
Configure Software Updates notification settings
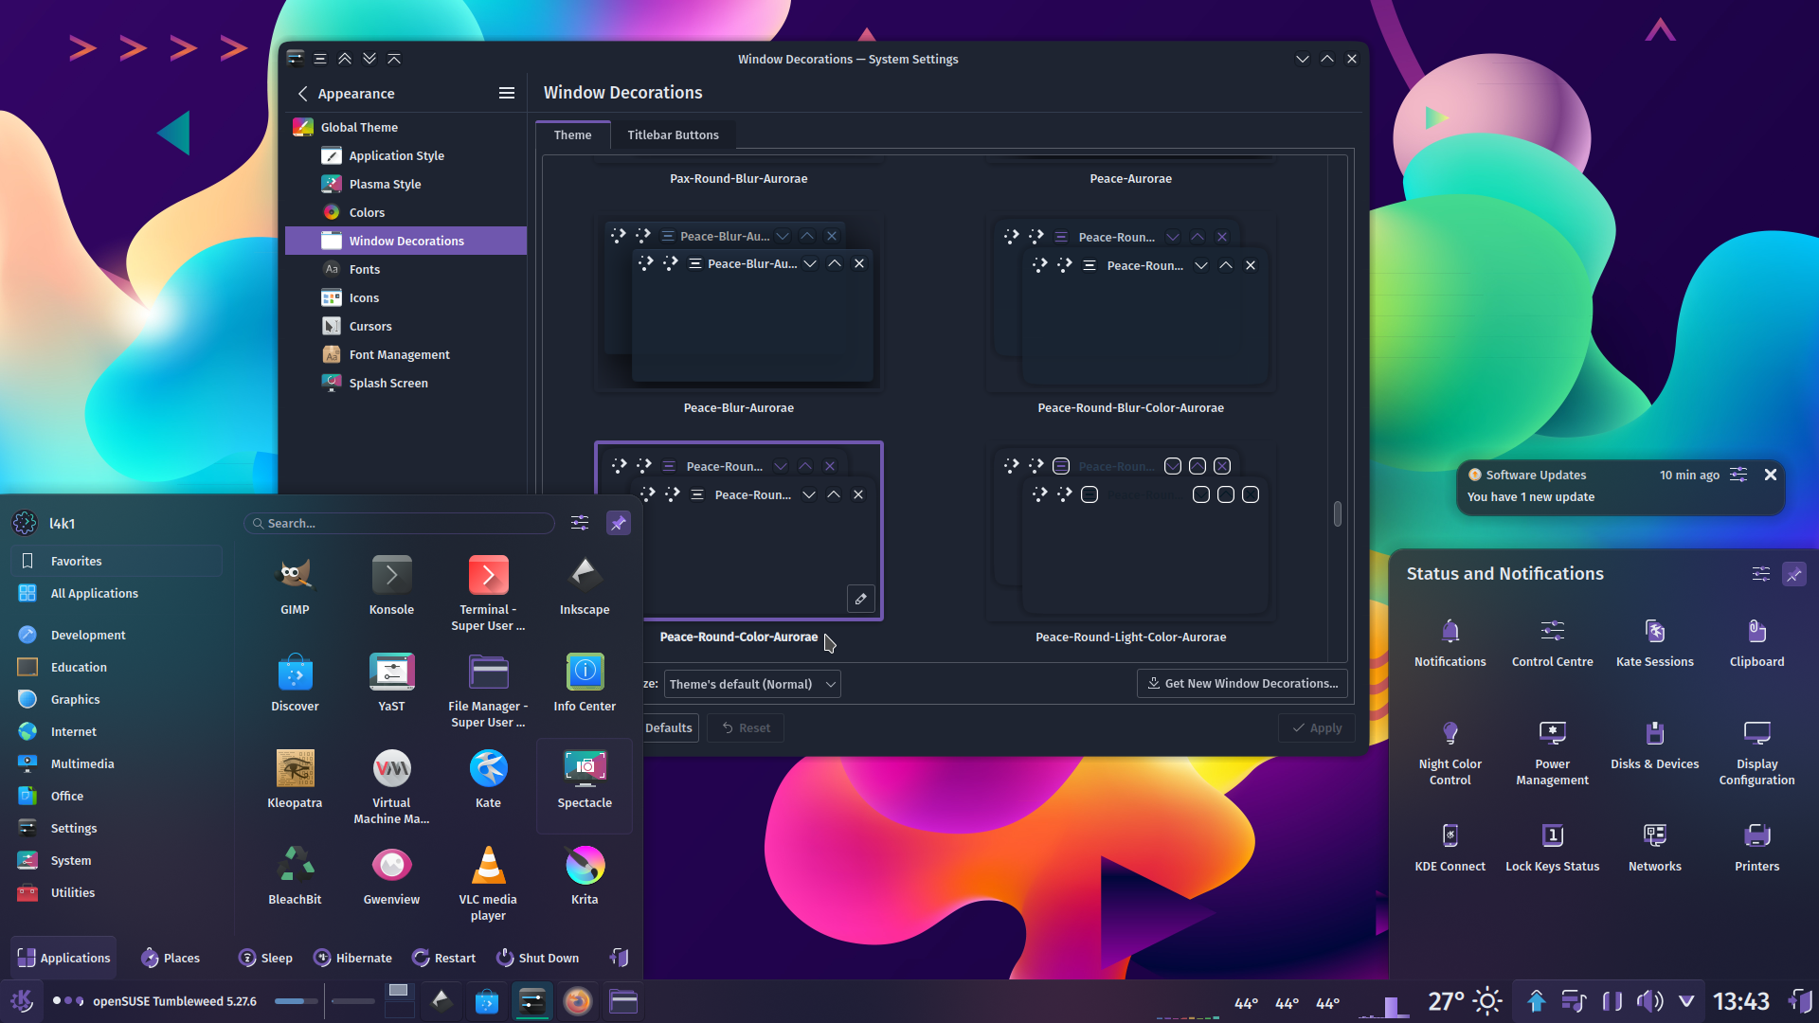coord(1738,475)
